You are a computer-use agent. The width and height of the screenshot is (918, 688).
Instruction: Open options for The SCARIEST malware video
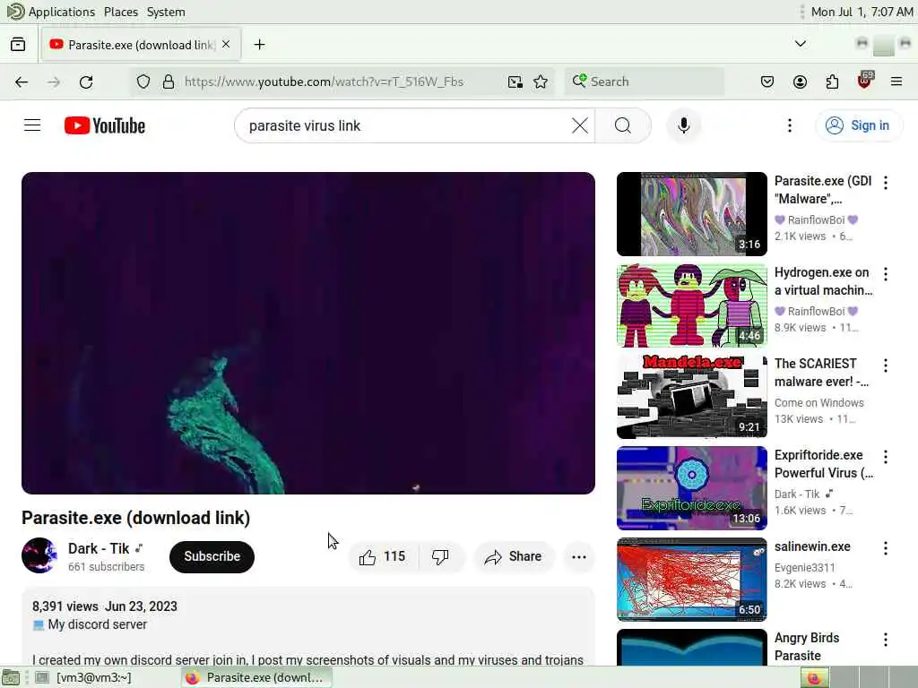(885, 365)
